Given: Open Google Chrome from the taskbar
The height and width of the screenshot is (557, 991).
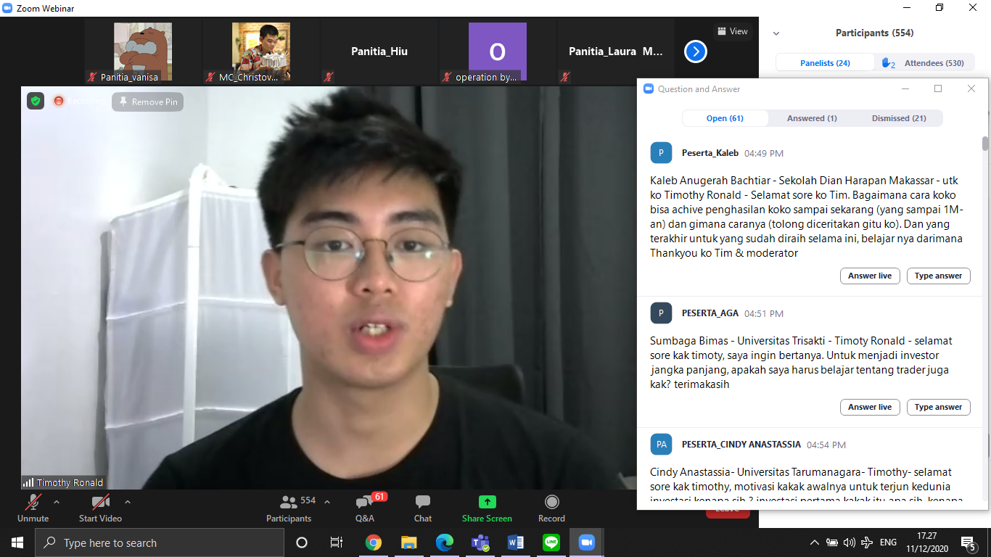Looking at the screenshot, I should click(374, 542).
